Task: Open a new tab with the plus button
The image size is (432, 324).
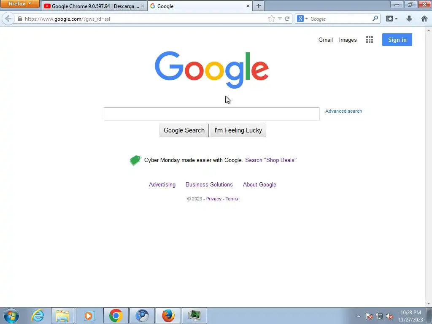Action: click(259, 6)
